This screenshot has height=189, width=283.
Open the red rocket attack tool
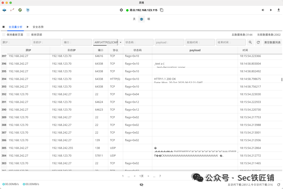12,10
